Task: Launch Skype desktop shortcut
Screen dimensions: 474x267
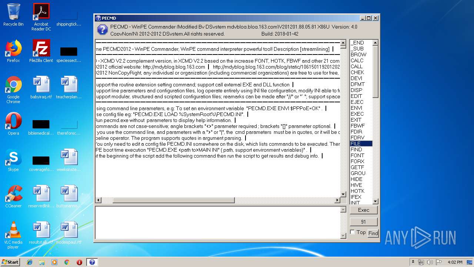Action: [x=13, y=160]
